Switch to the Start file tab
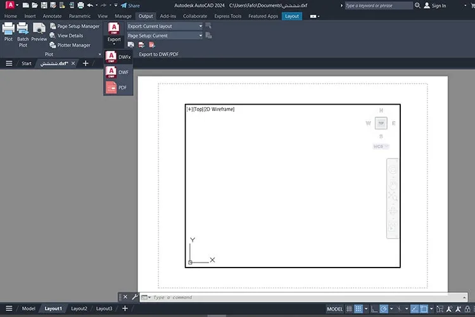The width and height of the screenshot is (475, 317). pyautogui.click(x=27, y=63)
